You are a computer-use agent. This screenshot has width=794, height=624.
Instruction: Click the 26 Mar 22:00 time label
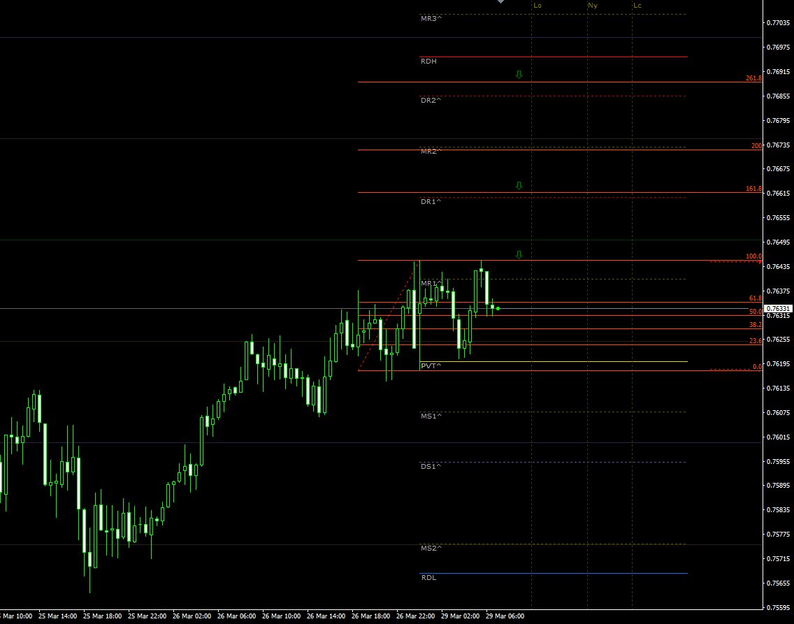pos(416,616)
